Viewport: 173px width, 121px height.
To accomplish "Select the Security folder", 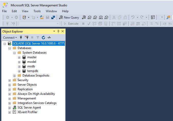I will 23,80.
